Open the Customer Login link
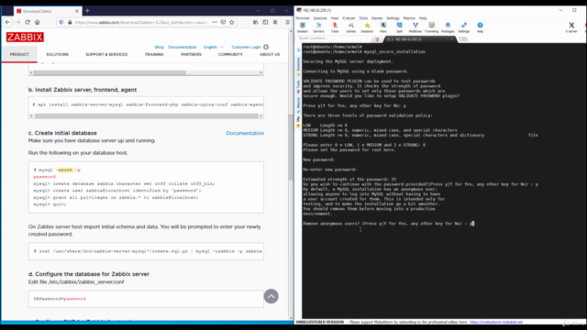 [246, 47]
